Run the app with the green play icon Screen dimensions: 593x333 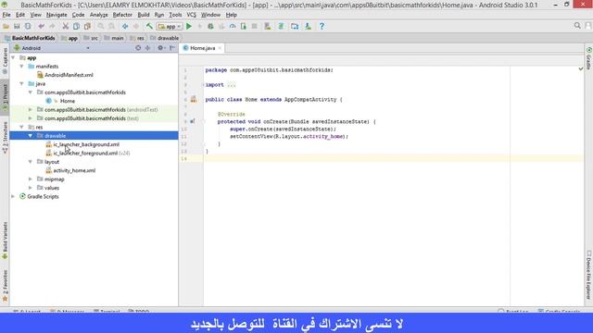tap(189, 26)
